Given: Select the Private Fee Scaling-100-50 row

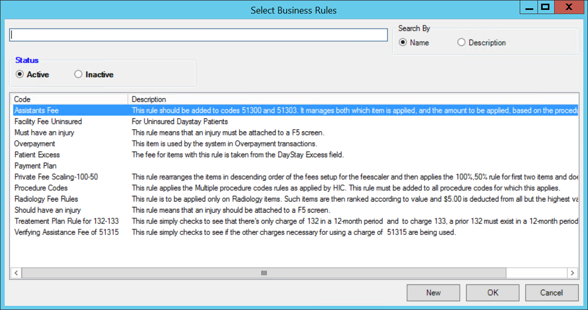Looking at the screenshot, I should click(296, 177).
